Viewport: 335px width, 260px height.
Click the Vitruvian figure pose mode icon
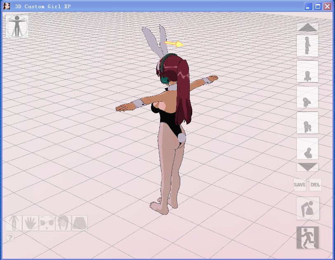click(17, 26)
